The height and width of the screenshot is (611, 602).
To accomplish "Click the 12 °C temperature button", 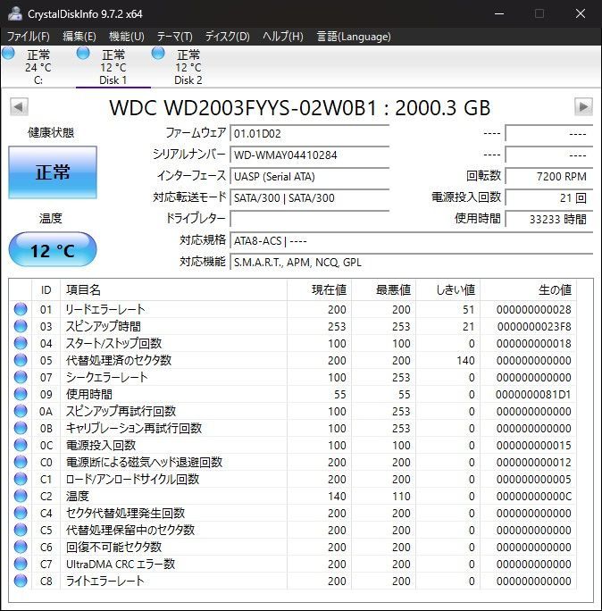I will pyautogui.click(x=53, y=249).
